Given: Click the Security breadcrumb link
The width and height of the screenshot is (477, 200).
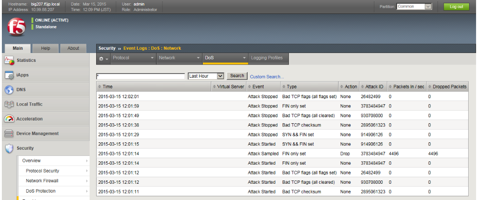Looking at the screenshot, I should coord(107,48).
